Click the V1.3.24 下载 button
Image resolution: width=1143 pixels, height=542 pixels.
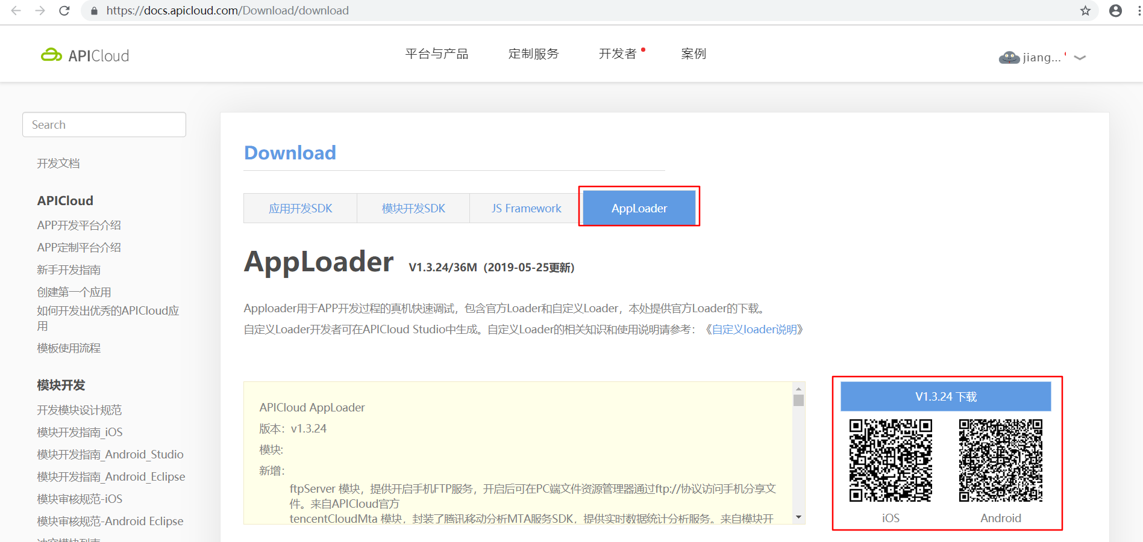coord(945,396)
